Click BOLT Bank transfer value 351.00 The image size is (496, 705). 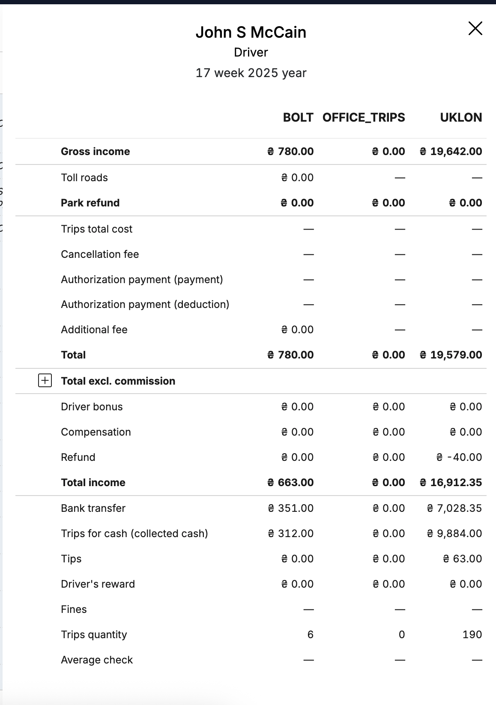coord(290,508)
